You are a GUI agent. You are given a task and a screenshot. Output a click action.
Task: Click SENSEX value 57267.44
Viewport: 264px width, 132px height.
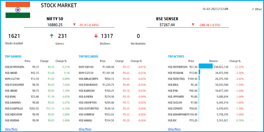tap(167, 25)
